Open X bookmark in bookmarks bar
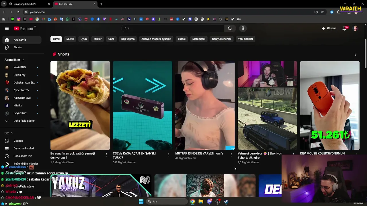This screenshot has height=206, width=367. 25,19
